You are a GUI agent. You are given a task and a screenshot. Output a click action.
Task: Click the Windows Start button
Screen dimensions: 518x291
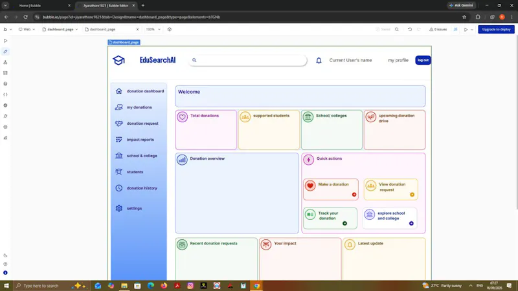(x=6, y=286)
